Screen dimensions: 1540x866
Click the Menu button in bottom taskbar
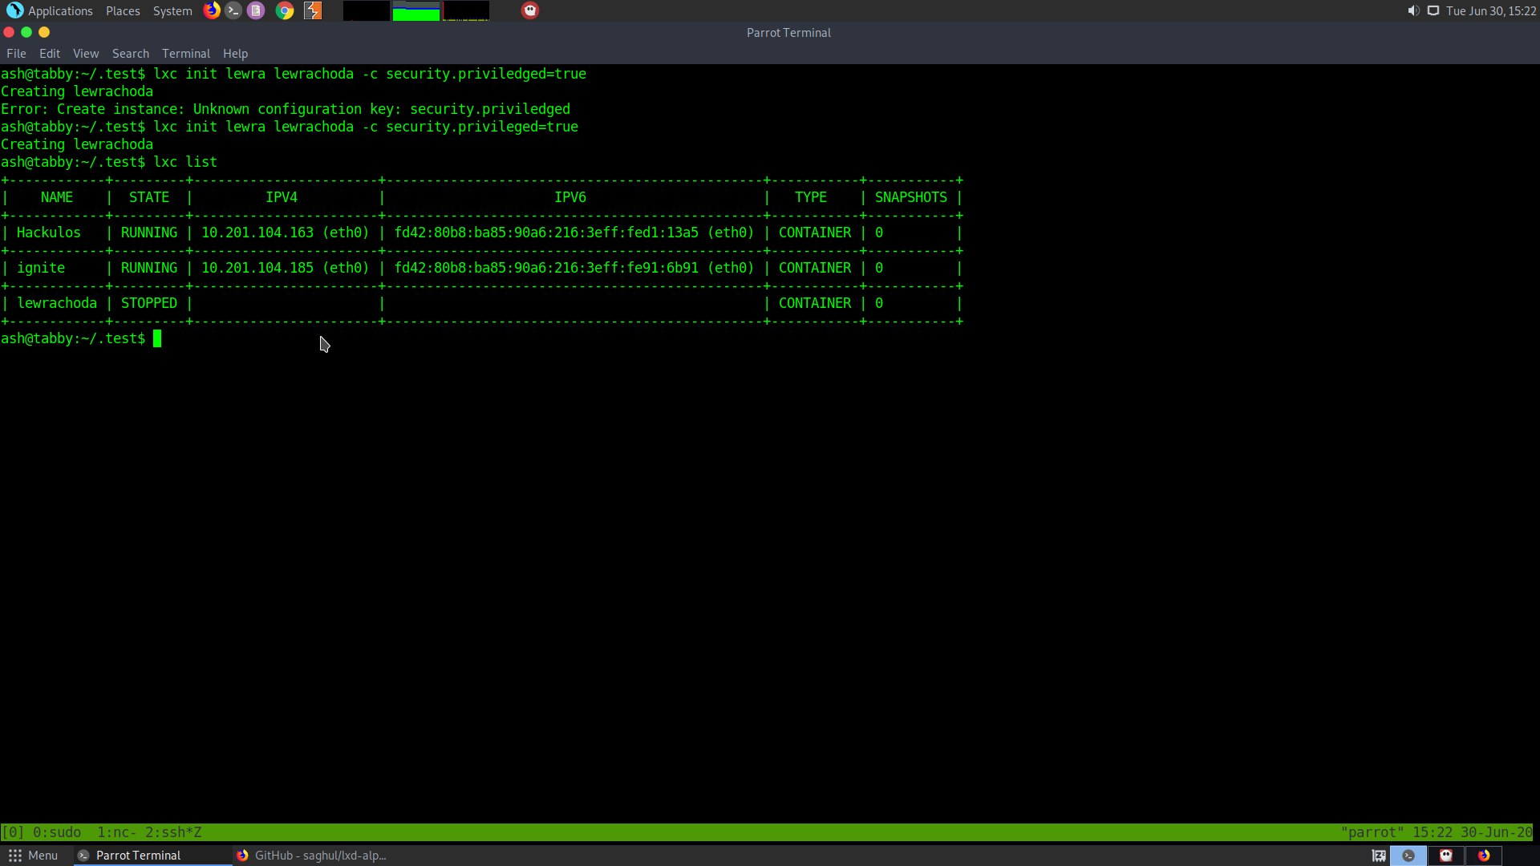33,856
